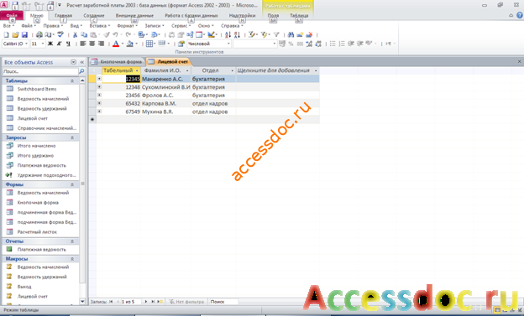Image resolution: width=524 pixels, height=316 pixels.
Task: Click the search magnifier in navigation pane
Action: [x=81, y=71]
